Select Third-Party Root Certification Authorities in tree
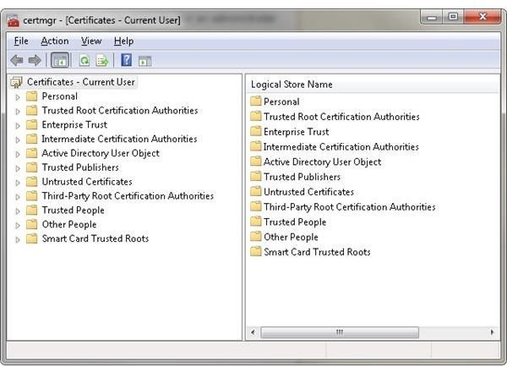The width and height of the screenshot is (507, 367). (128, 196)
